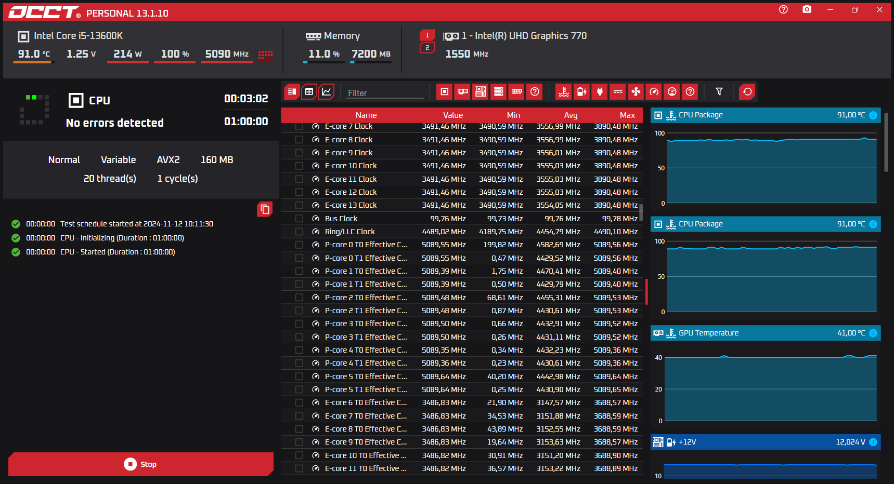
Task: Tick the checkbox for P-core 0 T0 Effective
Action: 299,245
